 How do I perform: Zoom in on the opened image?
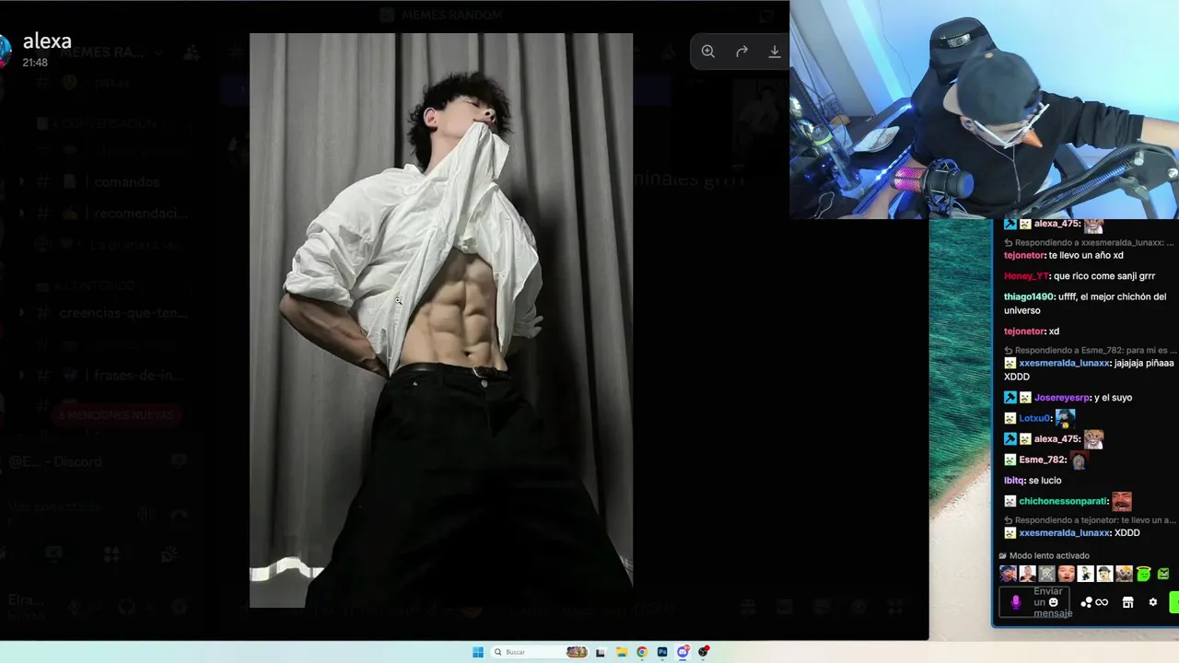707,52
